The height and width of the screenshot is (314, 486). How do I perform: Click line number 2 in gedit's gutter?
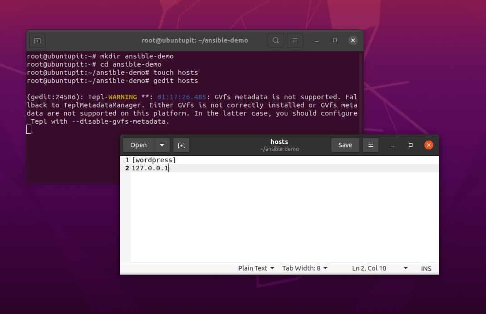click(x=126, y=168)
